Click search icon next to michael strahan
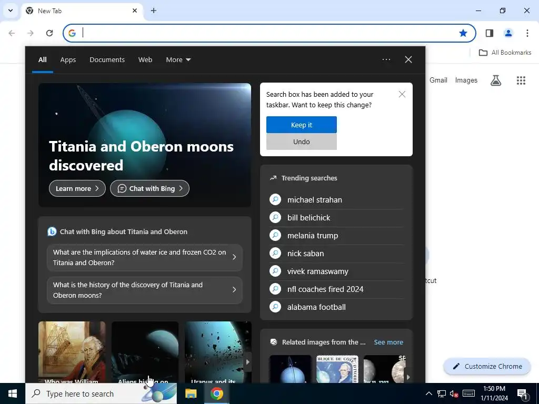The height and width of the screenshot is (404, 539). point(275,199)
